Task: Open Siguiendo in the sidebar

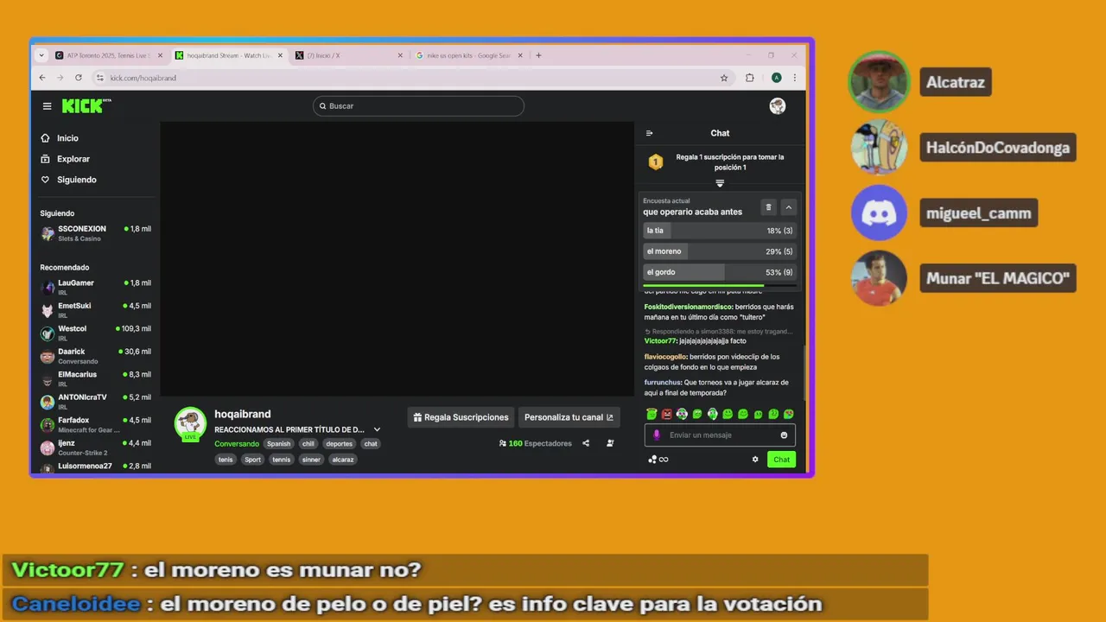Action: click(x=69, y=180)
